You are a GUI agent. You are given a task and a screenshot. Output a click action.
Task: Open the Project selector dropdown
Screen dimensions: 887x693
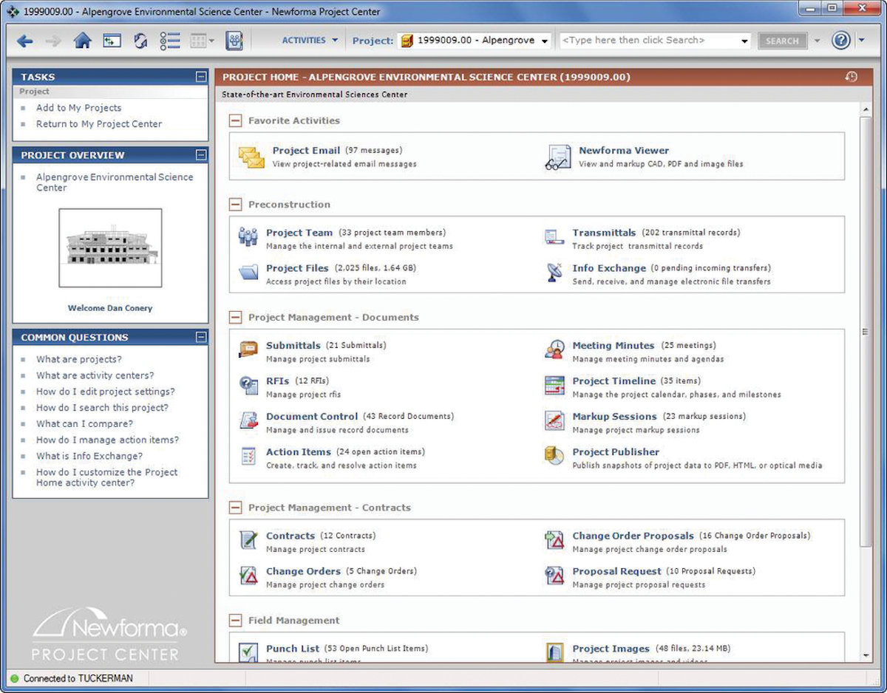[545, 41]
